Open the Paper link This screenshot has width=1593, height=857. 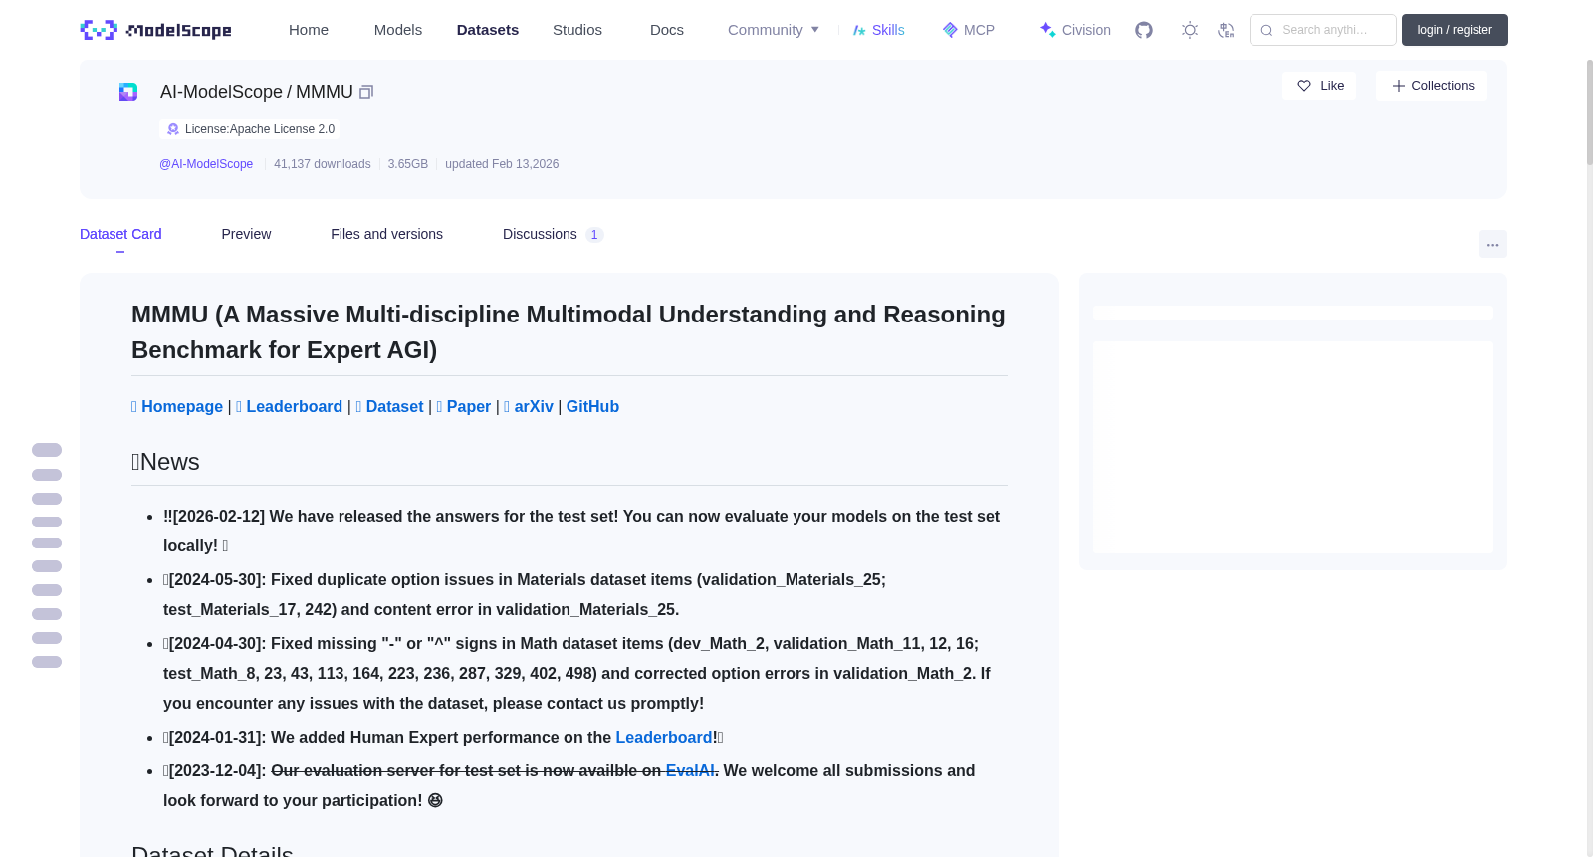464,406
